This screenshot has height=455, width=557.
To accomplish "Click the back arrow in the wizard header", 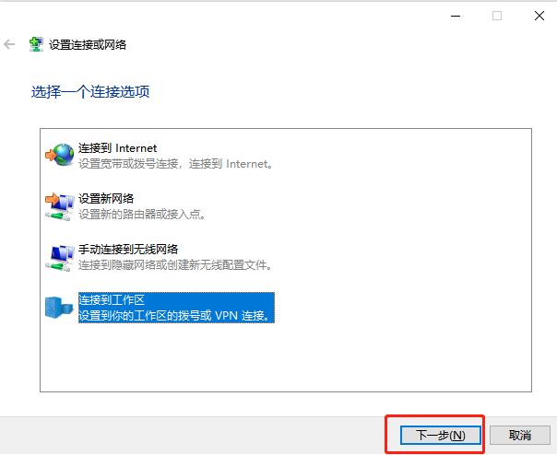I will click(x=9, y=45).
